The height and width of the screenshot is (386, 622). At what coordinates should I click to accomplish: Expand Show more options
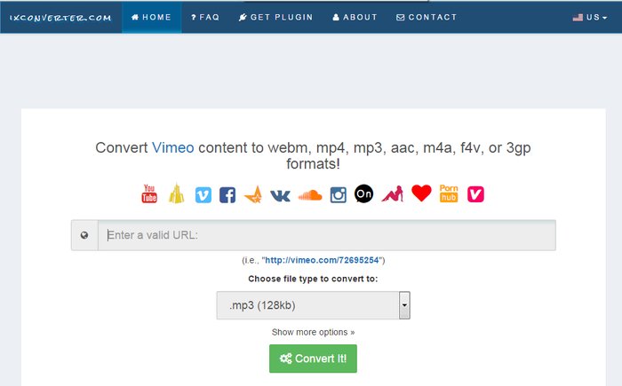coord(313,332)
